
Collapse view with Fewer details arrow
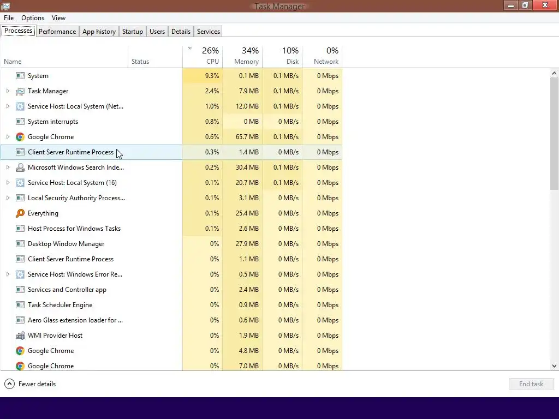[x=9, y=384]
